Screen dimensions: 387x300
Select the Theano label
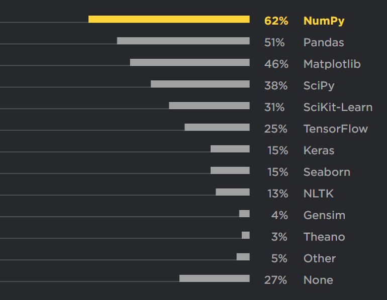click(x=324, y=237)
